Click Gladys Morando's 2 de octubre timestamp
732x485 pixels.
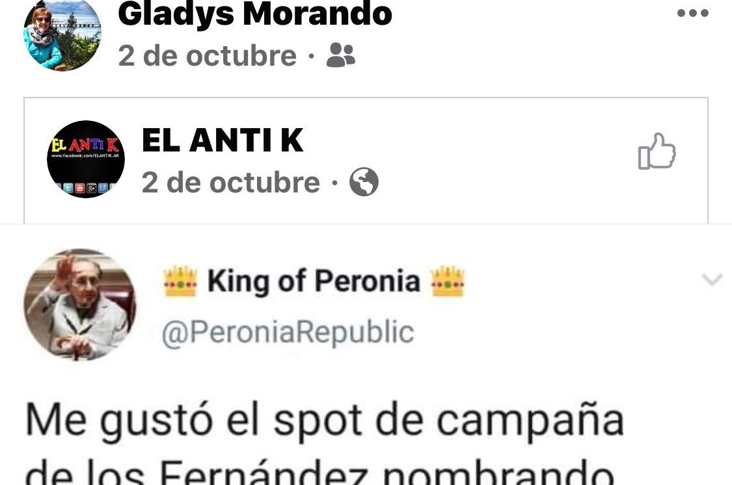coord(208,56)
